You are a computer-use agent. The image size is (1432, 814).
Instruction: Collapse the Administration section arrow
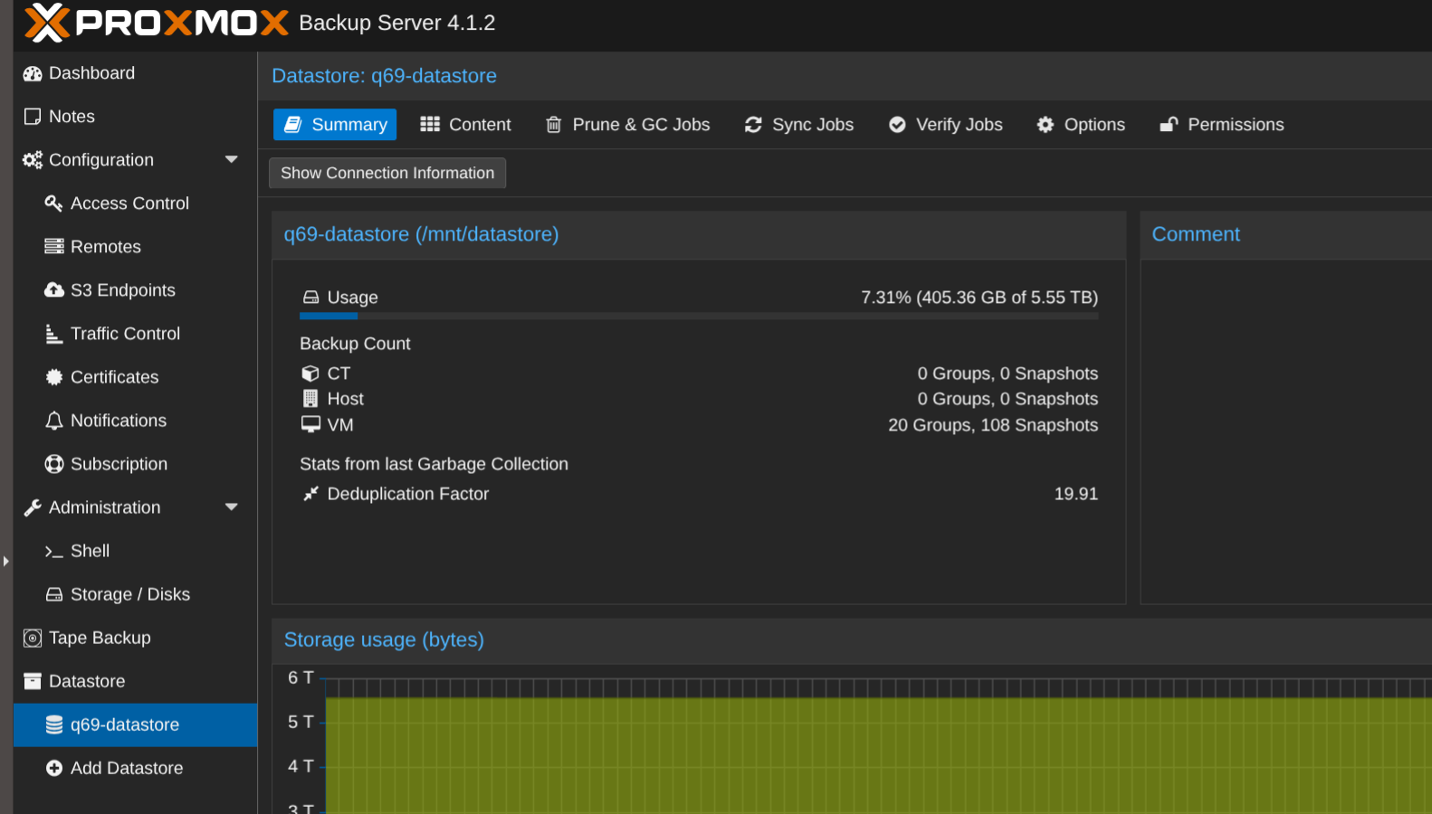click(232, 507)
